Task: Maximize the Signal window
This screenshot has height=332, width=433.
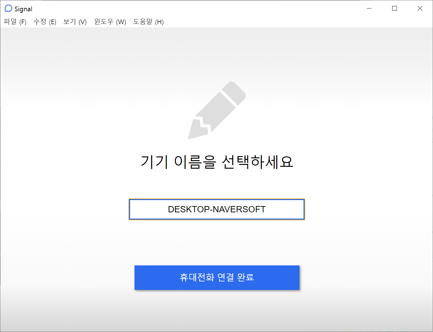Action: (x=395, y=8)
